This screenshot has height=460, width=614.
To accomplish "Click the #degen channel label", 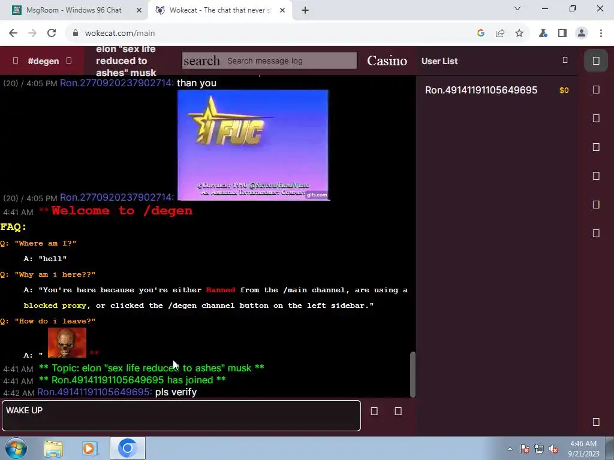I will coord(43,61).
